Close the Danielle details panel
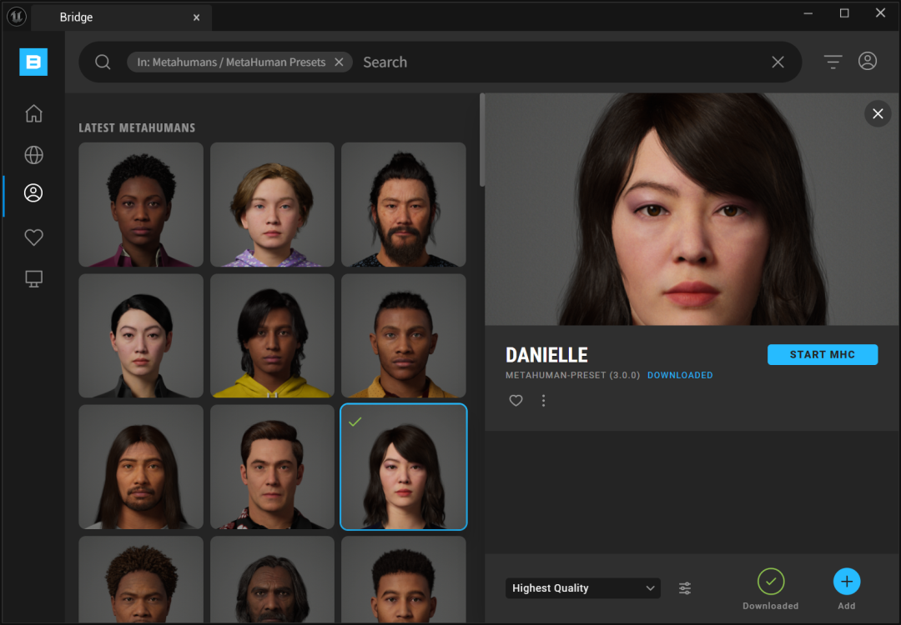 pos(878,113)
